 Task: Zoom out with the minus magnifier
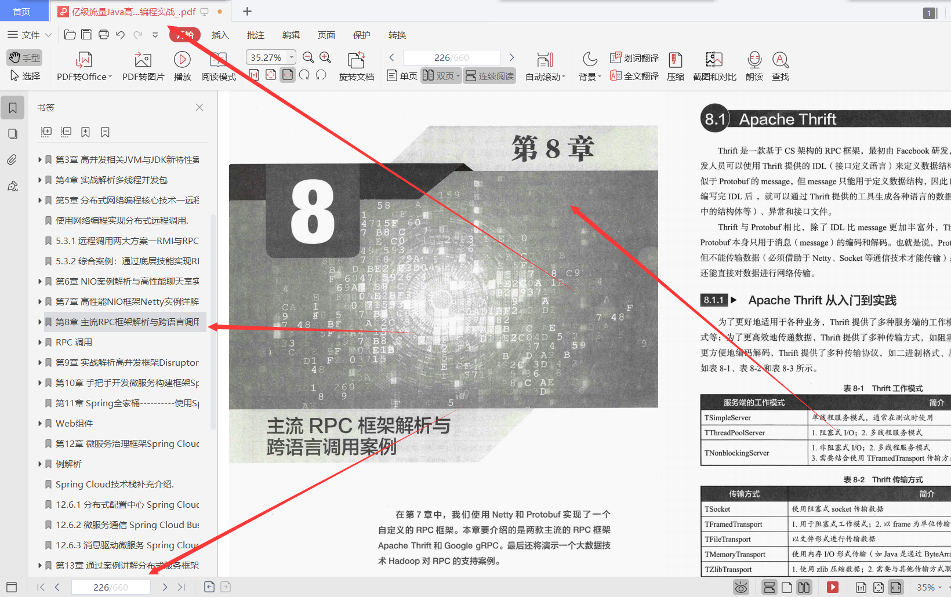click(x=308, y=57)
